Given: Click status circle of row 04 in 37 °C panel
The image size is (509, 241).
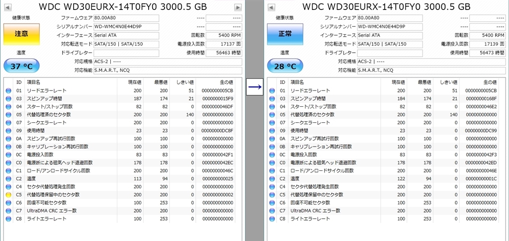Looking at the screenshot, I should pyautogui.click(x=8, y=107).
